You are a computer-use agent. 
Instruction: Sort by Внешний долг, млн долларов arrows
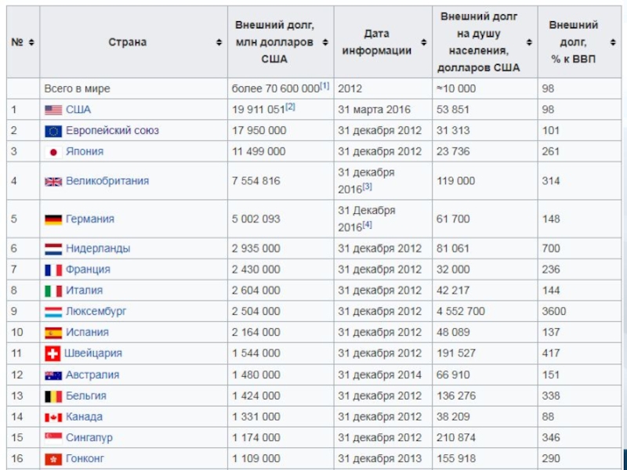[324, 42]
